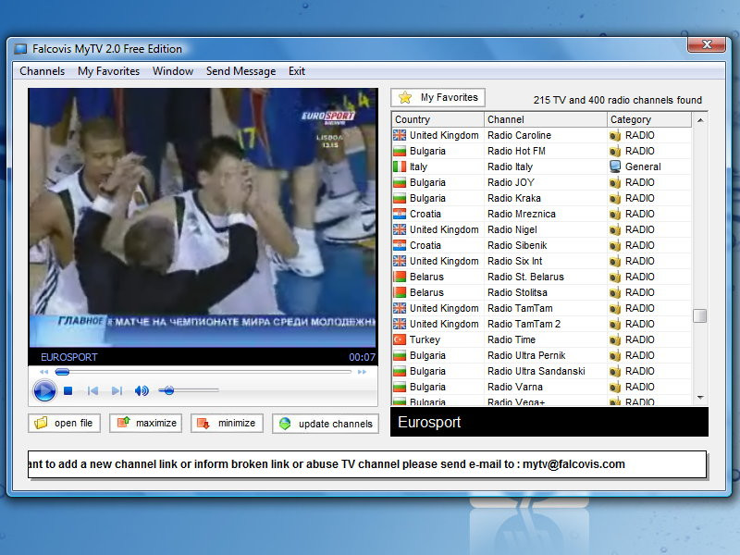740x555 pixels.
Task: Click the Play button in the player
Action: (x=44, y=390)
